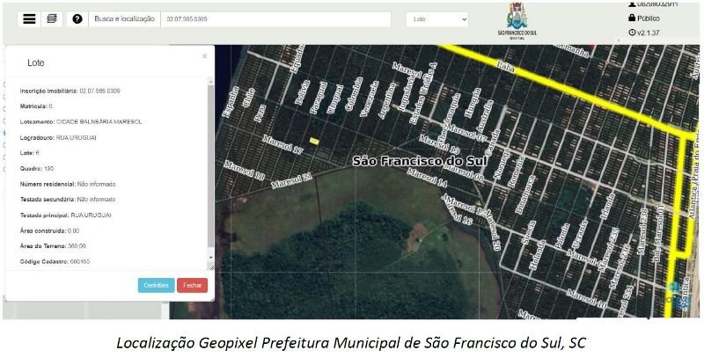Click the 'Testada principal: RUA URUGUAI' row
704x358 pixels.
click(x=66, y=216)
